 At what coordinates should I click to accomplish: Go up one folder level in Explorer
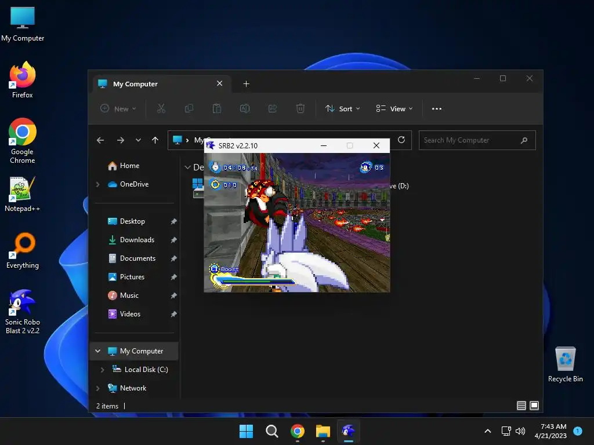[155, 140]
